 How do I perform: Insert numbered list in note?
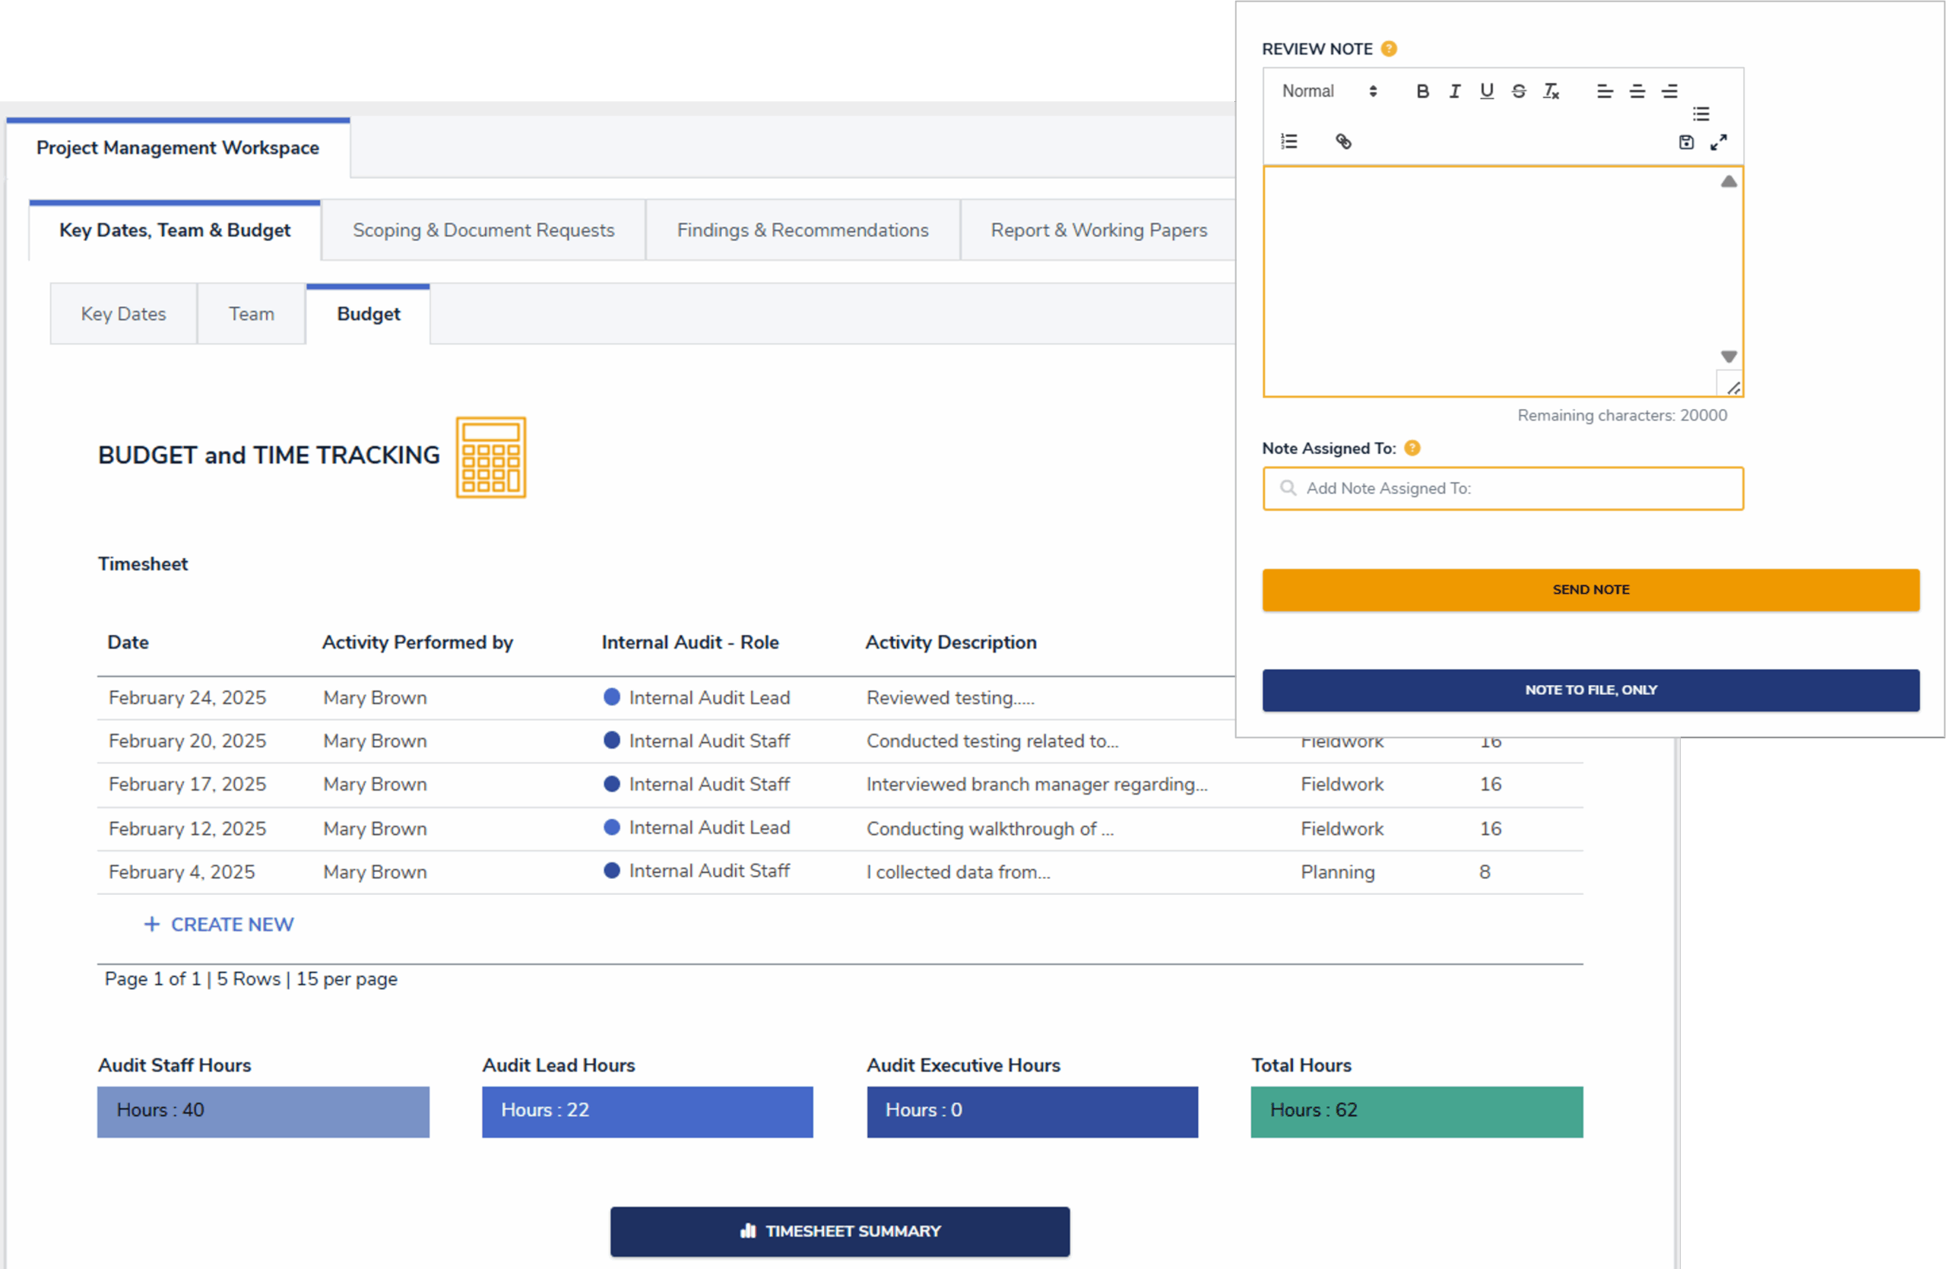point(1289,141)
